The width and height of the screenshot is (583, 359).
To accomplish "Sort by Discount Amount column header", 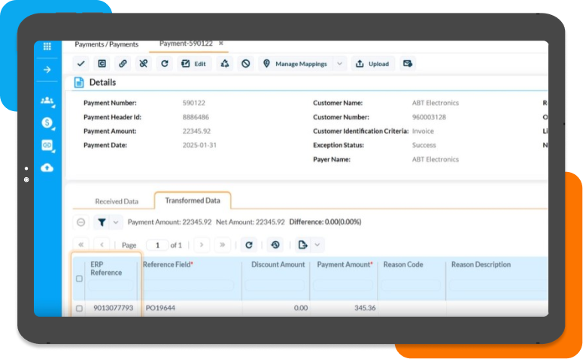I will 278,264.
